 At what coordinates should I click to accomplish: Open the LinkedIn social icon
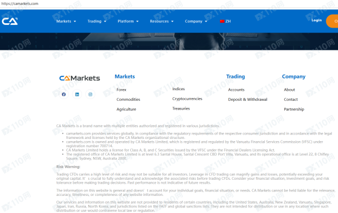pyautogui.click(x=77, y=94)
